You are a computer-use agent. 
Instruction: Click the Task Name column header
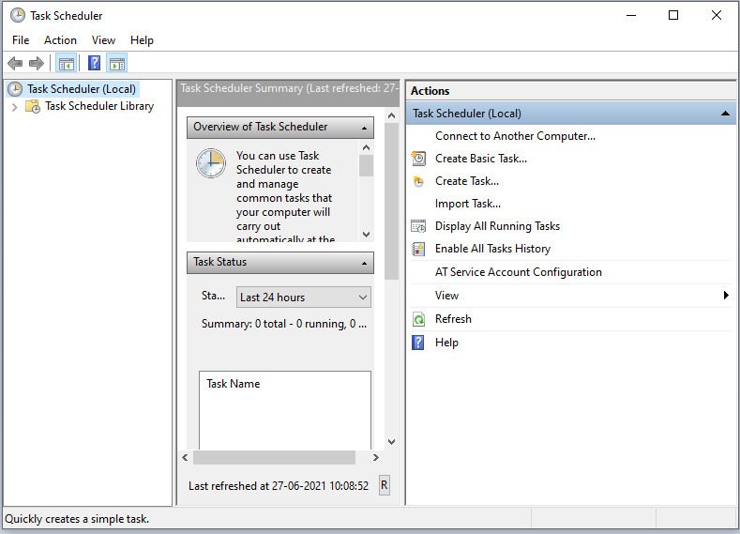pyautogui.click(x=234, y=384)
